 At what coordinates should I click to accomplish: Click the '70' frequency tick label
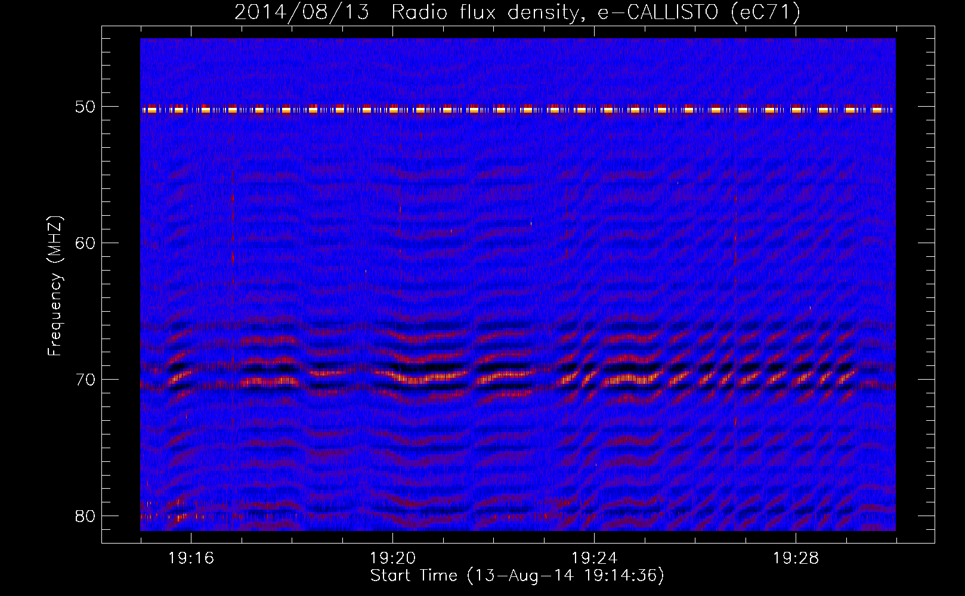point(85,380)
